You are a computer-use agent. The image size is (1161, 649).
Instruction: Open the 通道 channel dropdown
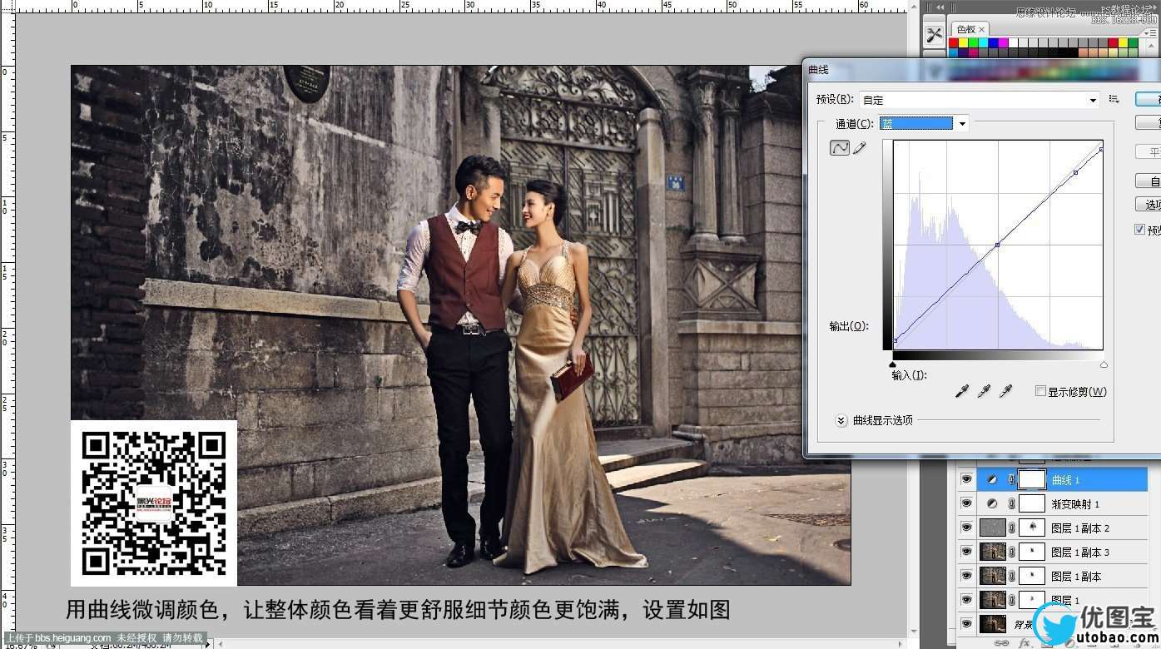[x=924, y=124]
